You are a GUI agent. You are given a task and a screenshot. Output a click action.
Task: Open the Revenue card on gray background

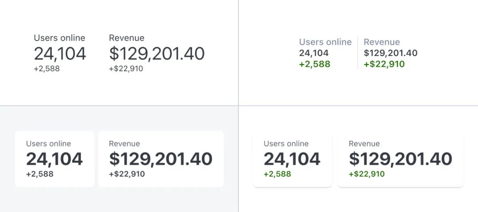coord(161,159)
